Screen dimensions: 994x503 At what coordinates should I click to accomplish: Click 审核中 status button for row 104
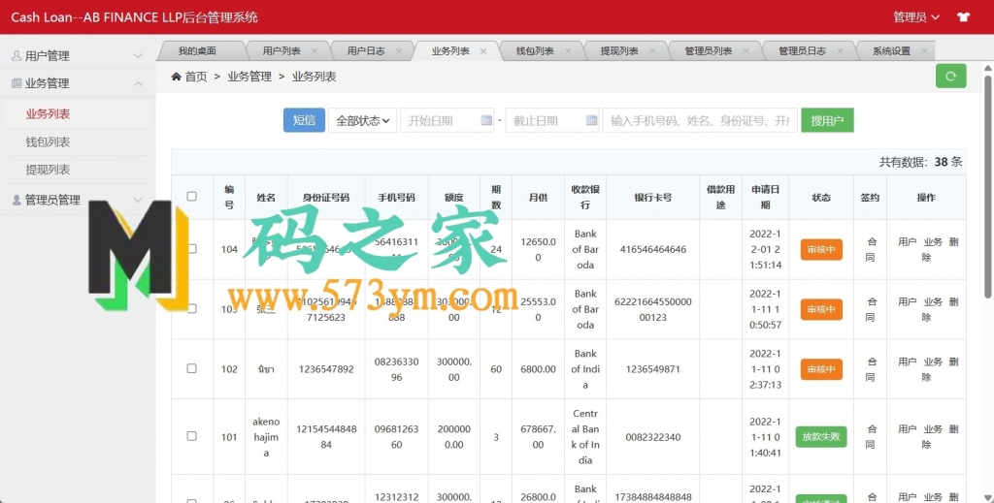pos(821,249)
